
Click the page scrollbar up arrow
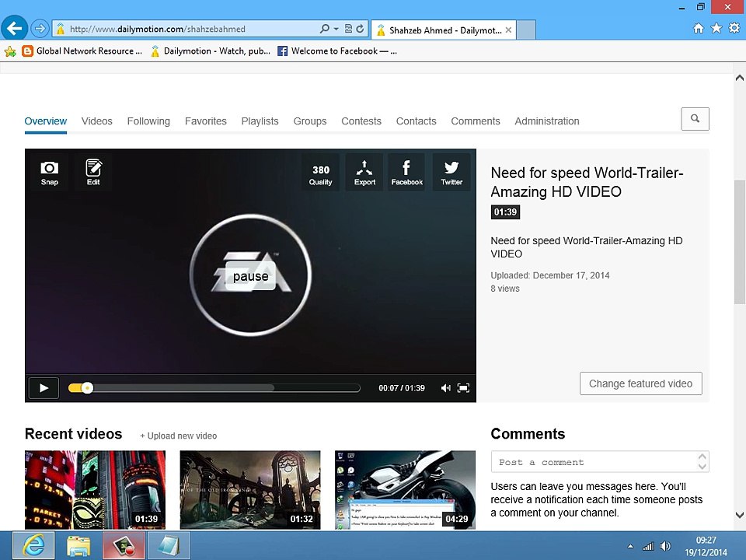[739, 78]
